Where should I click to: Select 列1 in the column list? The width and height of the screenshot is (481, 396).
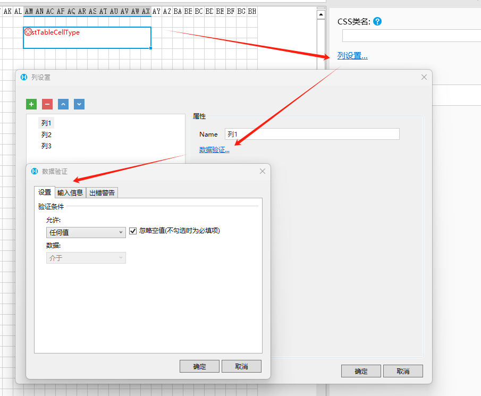[46, 123]
